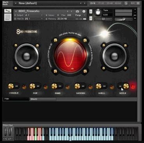Viewport: 144px width, 143px height.
Task: Open the instrument info icon
Action: pos(84,11)
